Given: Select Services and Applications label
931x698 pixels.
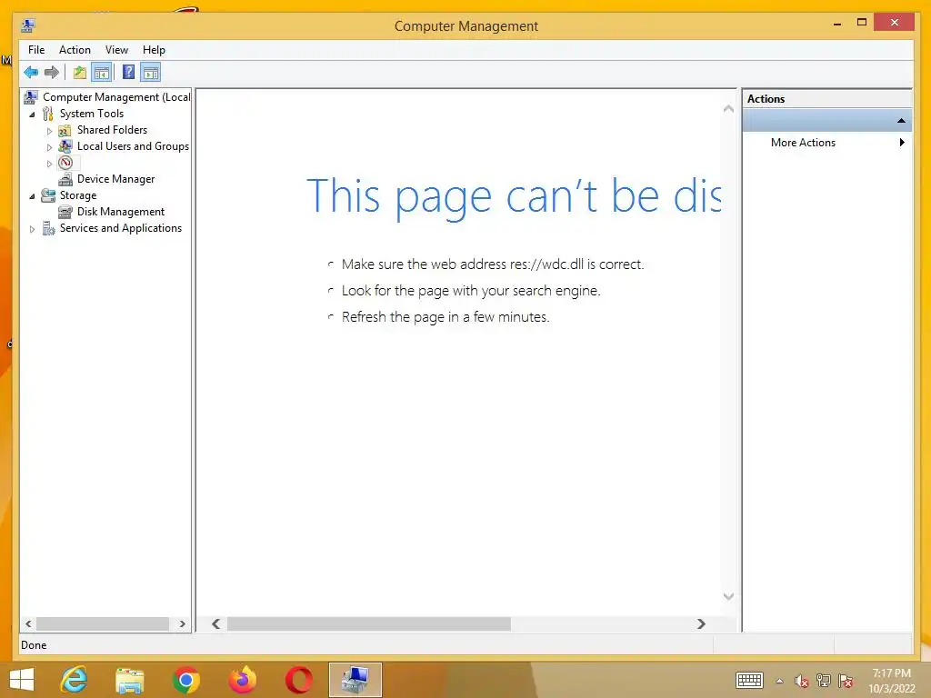Looking at the screenshot, I should 121,228.
